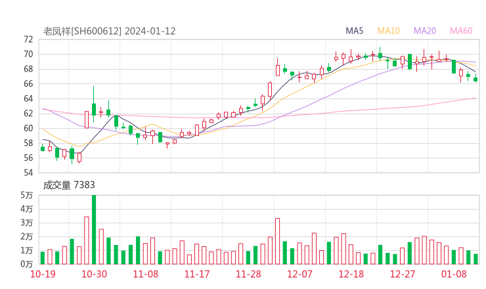486x289 pixels.
Task: Click the MA10 legend label
Action: click(388, 31)
